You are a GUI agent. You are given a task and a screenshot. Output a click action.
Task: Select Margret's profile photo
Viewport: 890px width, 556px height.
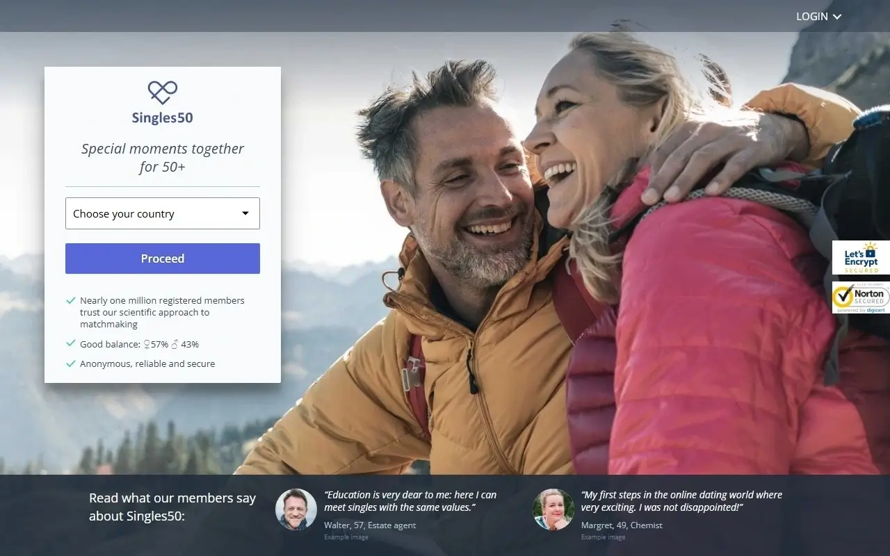553,509
